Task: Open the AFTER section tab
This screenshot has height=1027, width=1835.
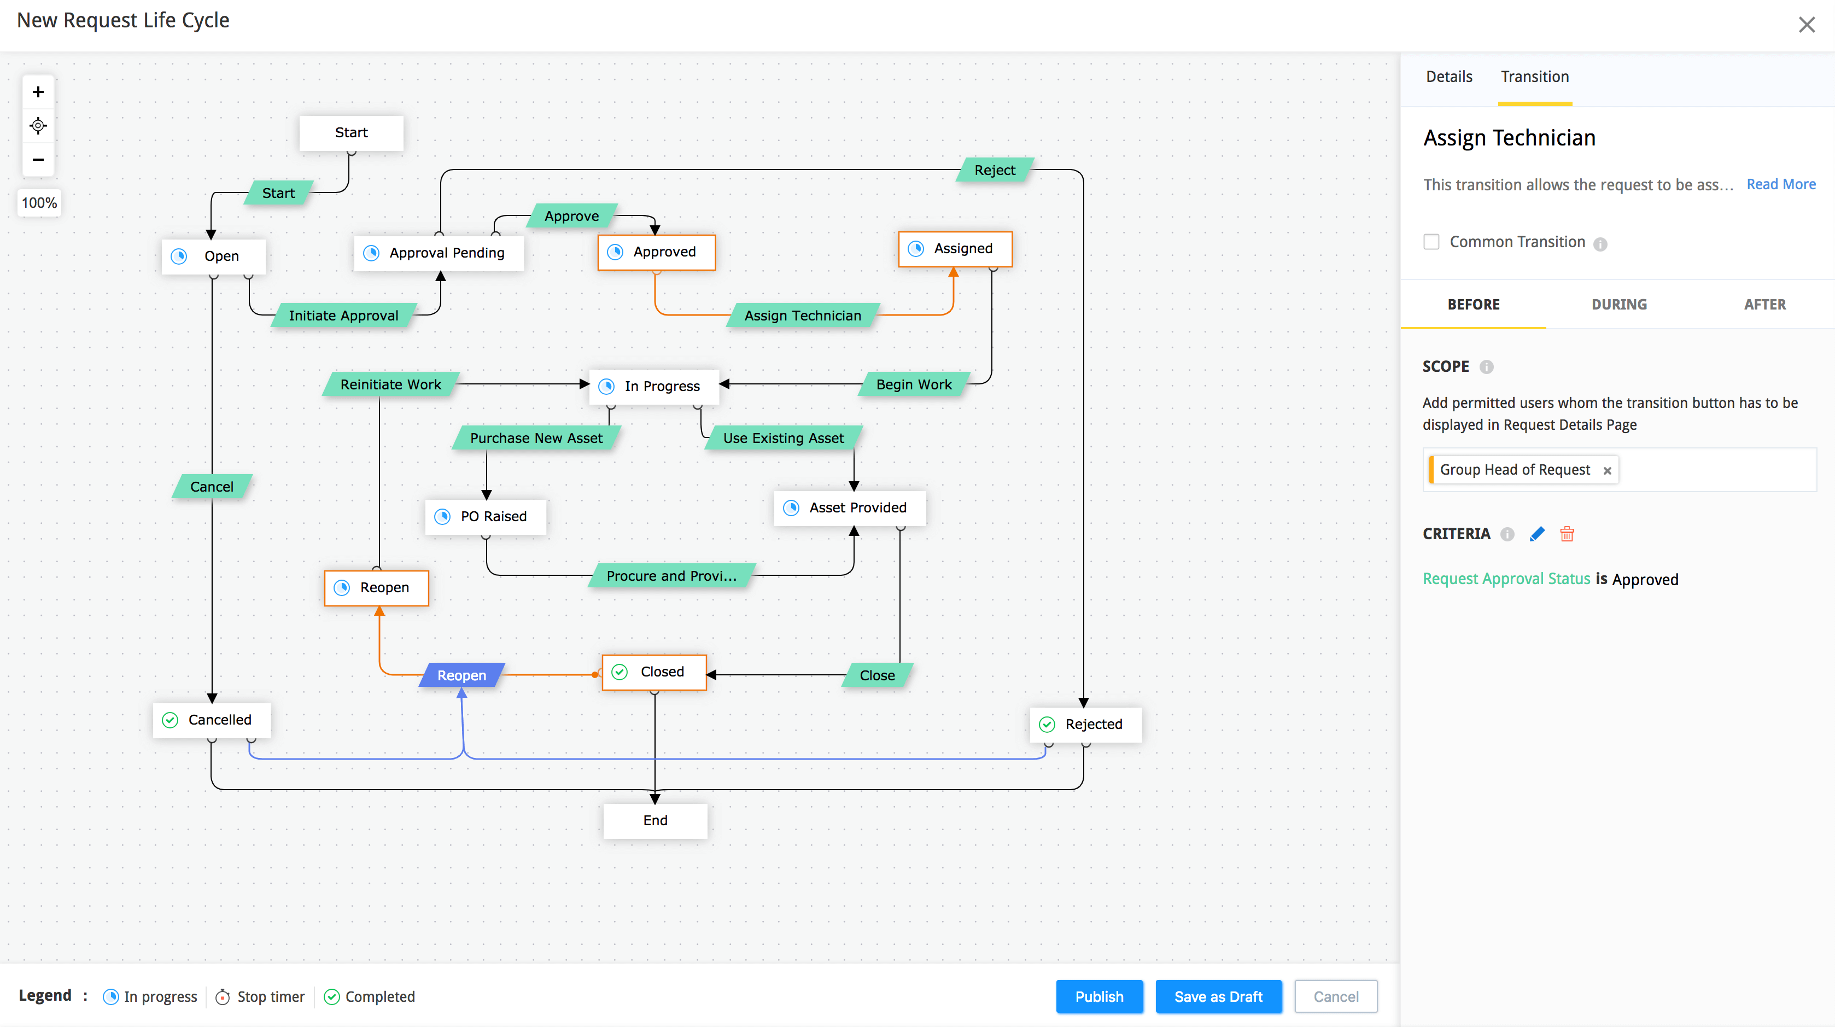Action: click(x=1764, y=305)
